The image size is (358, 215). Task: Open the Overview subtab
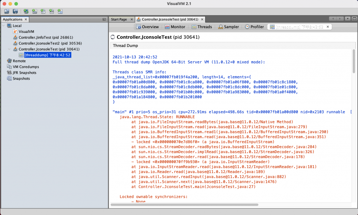(x=148, y=27)
